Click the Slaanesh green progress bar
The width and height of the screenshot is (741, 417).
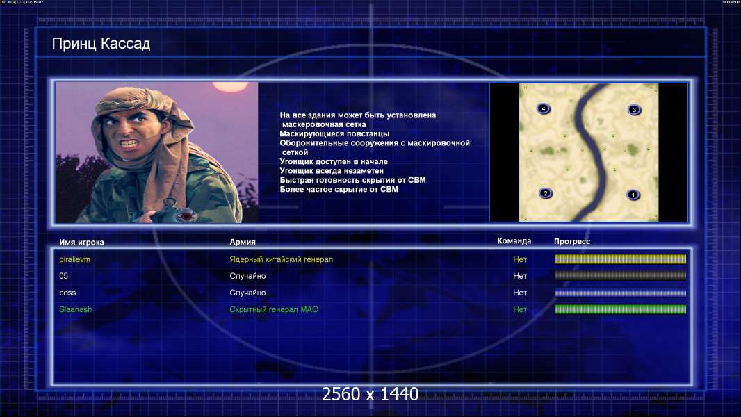[620, 309]
